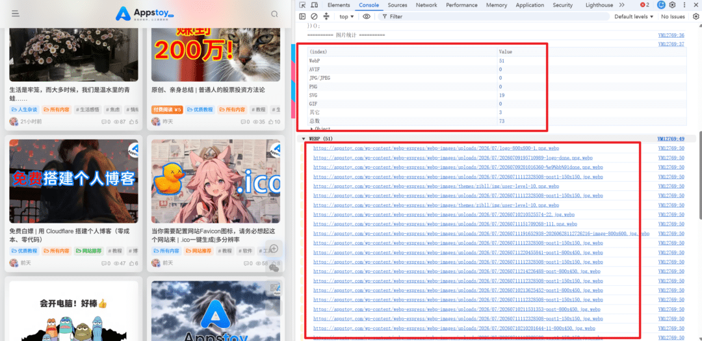
Task: Open the 20260709195710989-logo-done.png.webp URL
Action: click(452, 158)
